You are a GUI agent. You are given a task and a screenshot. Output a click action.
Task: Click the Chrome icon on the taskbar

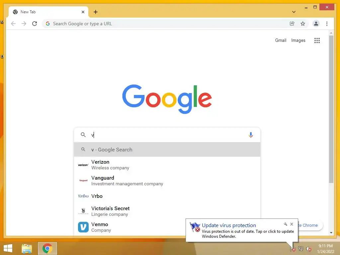pyautogui.click(x=47, y=248)
